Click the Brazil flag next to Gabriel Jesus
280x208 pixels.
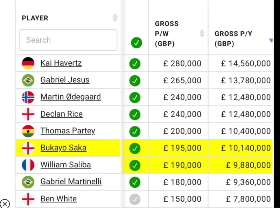pyautogui.click(x=28, y=80)
